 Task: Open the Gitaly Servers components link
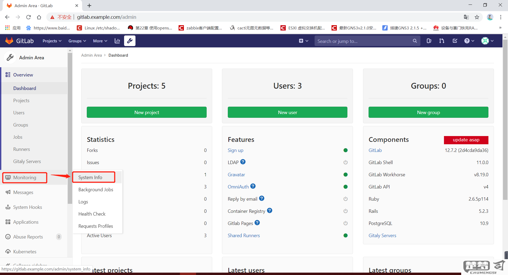pyautogui.click(x=382, y=236)
